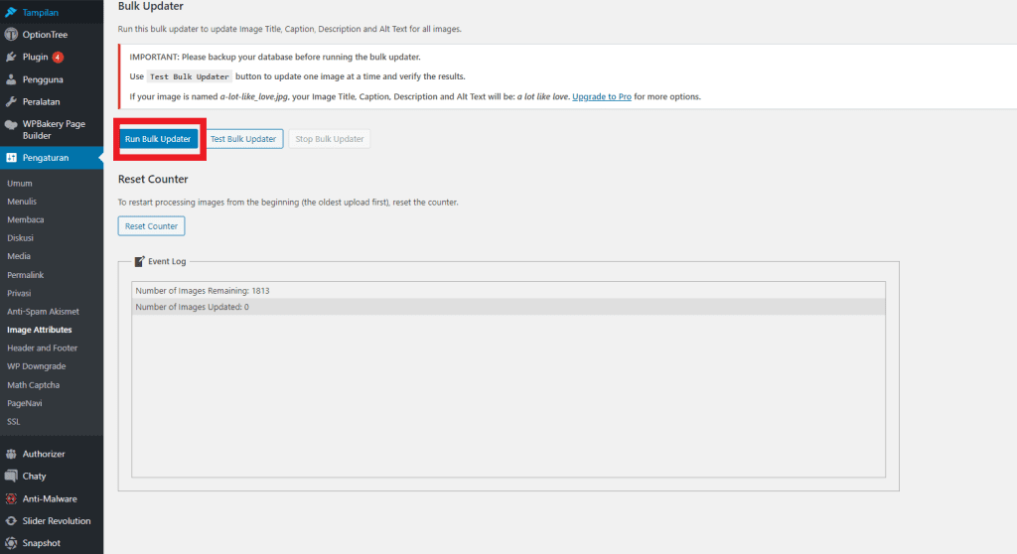Click the Chaty chat icon
This screenshot has height=554, width=1017.
[11, 477]
